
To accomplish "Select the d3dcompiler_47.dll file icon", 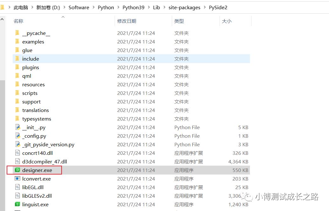I will click(17, 162).
